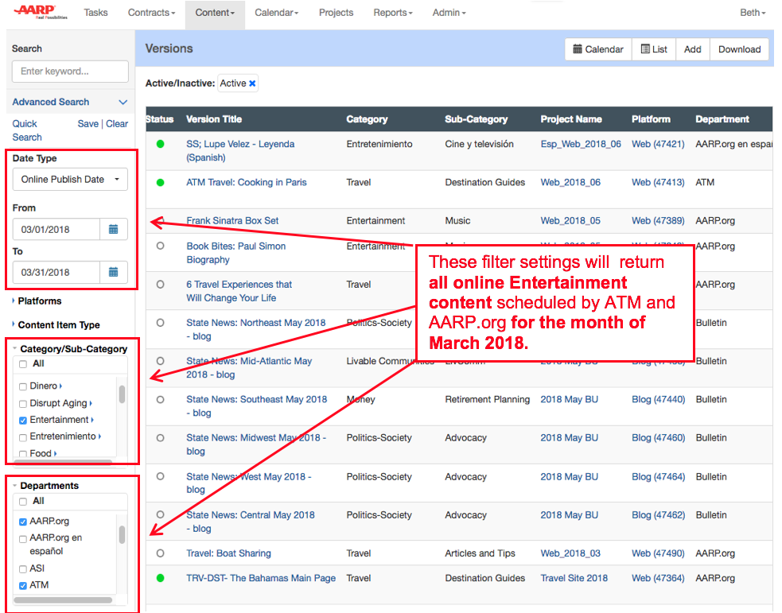
Task: Click the From date field
Action: 56,229
